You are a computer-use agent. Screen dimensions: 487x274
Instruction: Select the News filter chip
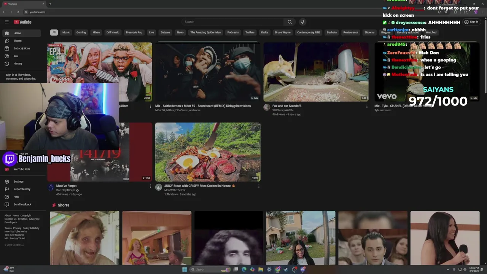coord(180,32)
